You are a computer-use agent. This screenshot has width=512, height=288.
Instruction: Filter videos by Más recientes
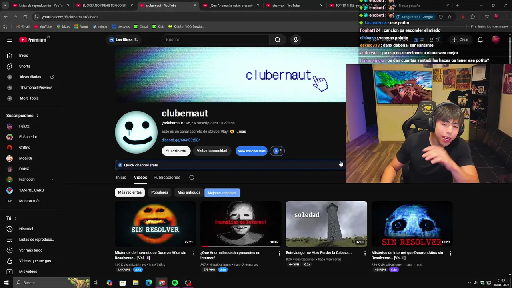coord(130,192)
